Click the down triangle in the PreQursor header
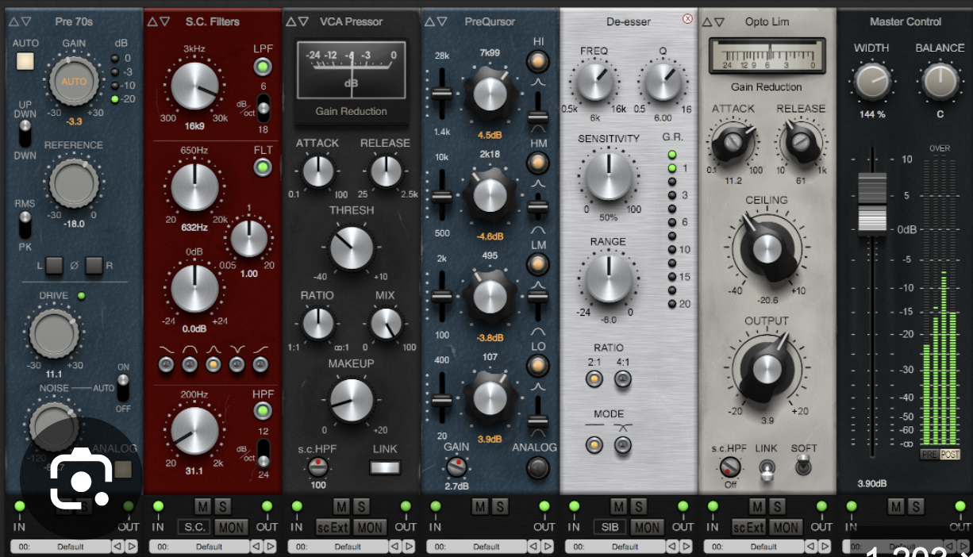973x557 pixels. pos(442,21)
